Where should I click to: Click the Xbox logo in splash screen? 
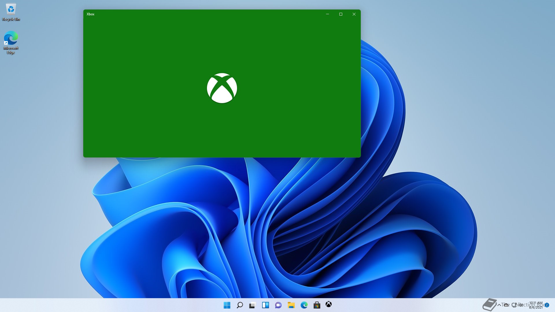pos(222,88)
